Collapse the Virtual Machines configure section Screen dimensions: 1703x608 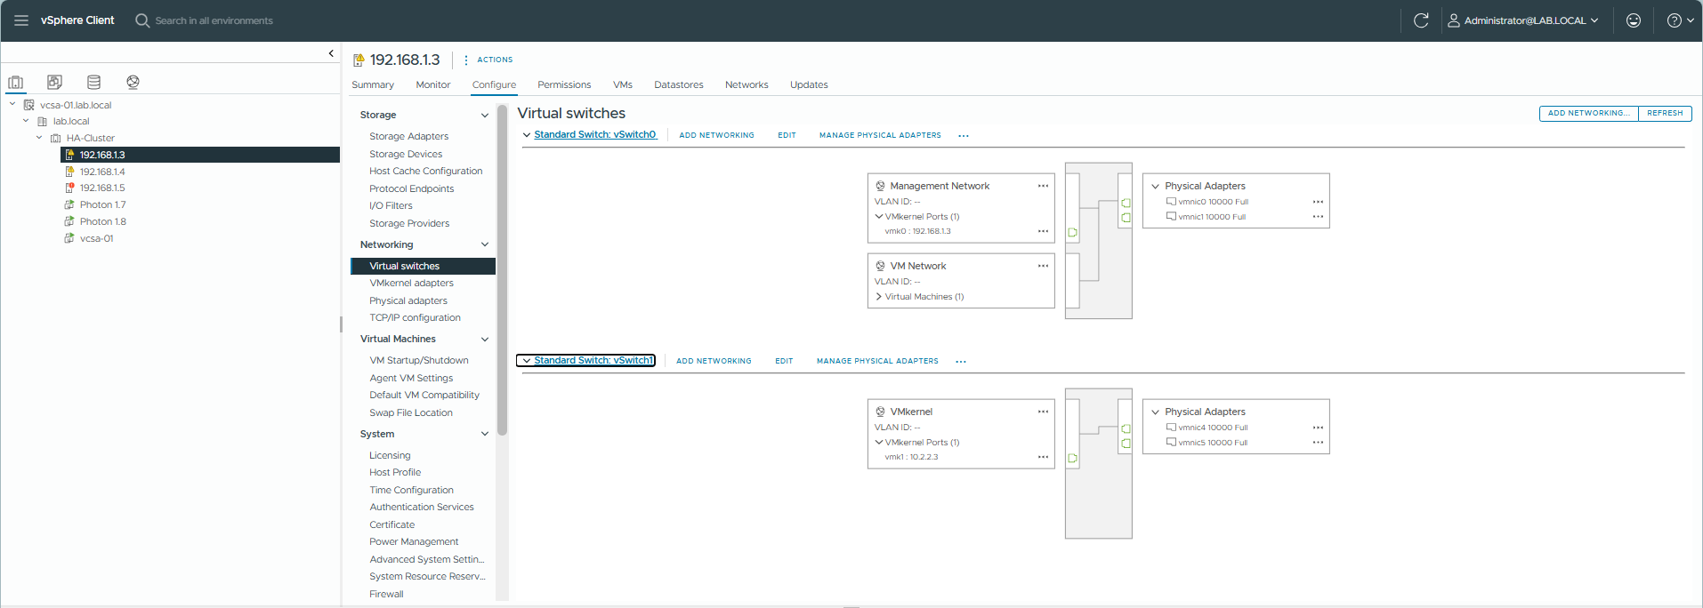click(x=485, y=339)
